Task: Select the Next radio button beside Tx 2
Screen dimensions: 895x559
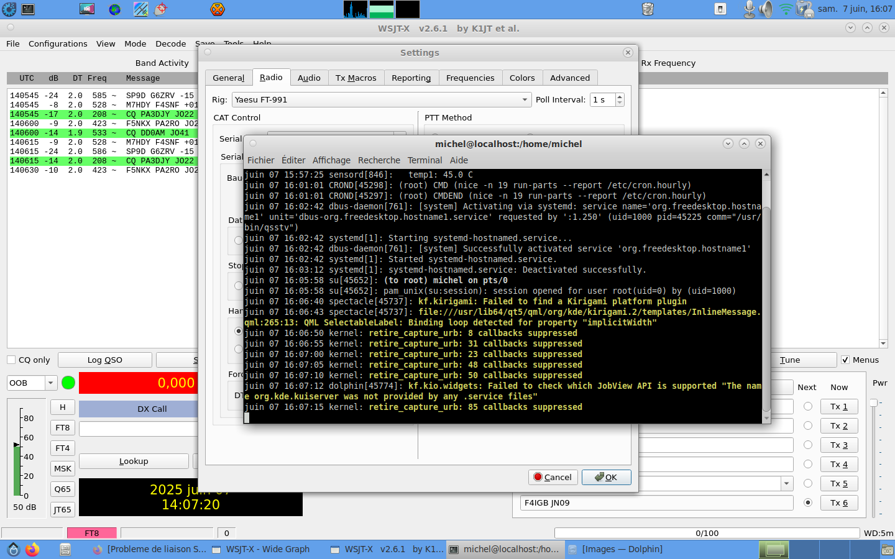Action: click(808, 425)
